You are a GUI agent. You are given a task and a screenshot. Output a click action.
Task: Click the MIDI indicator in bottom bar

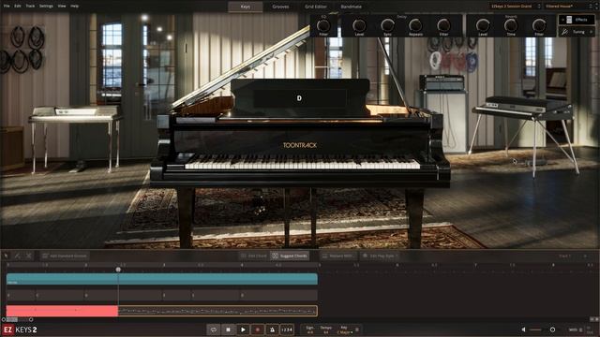pyautogui.click(x=575, y=330)
